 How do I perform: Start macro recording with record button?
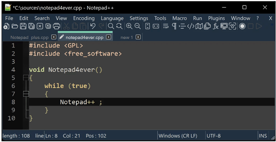[x=242, y=26]
